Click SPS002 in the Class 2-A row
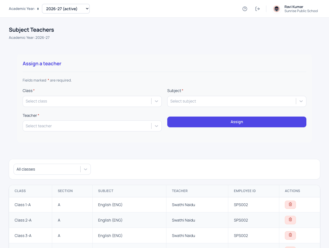 point(241,220)
